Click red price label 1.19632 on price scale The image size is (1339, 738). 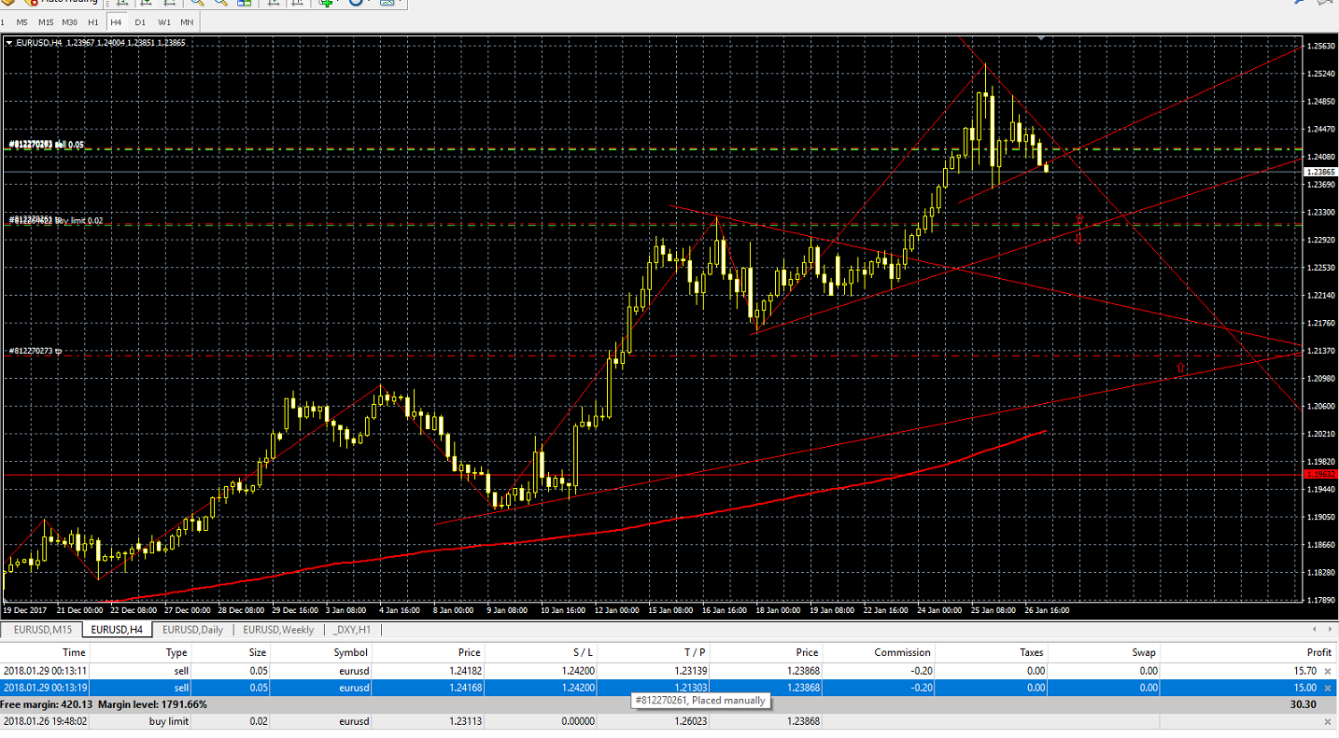click(1321, 475)
